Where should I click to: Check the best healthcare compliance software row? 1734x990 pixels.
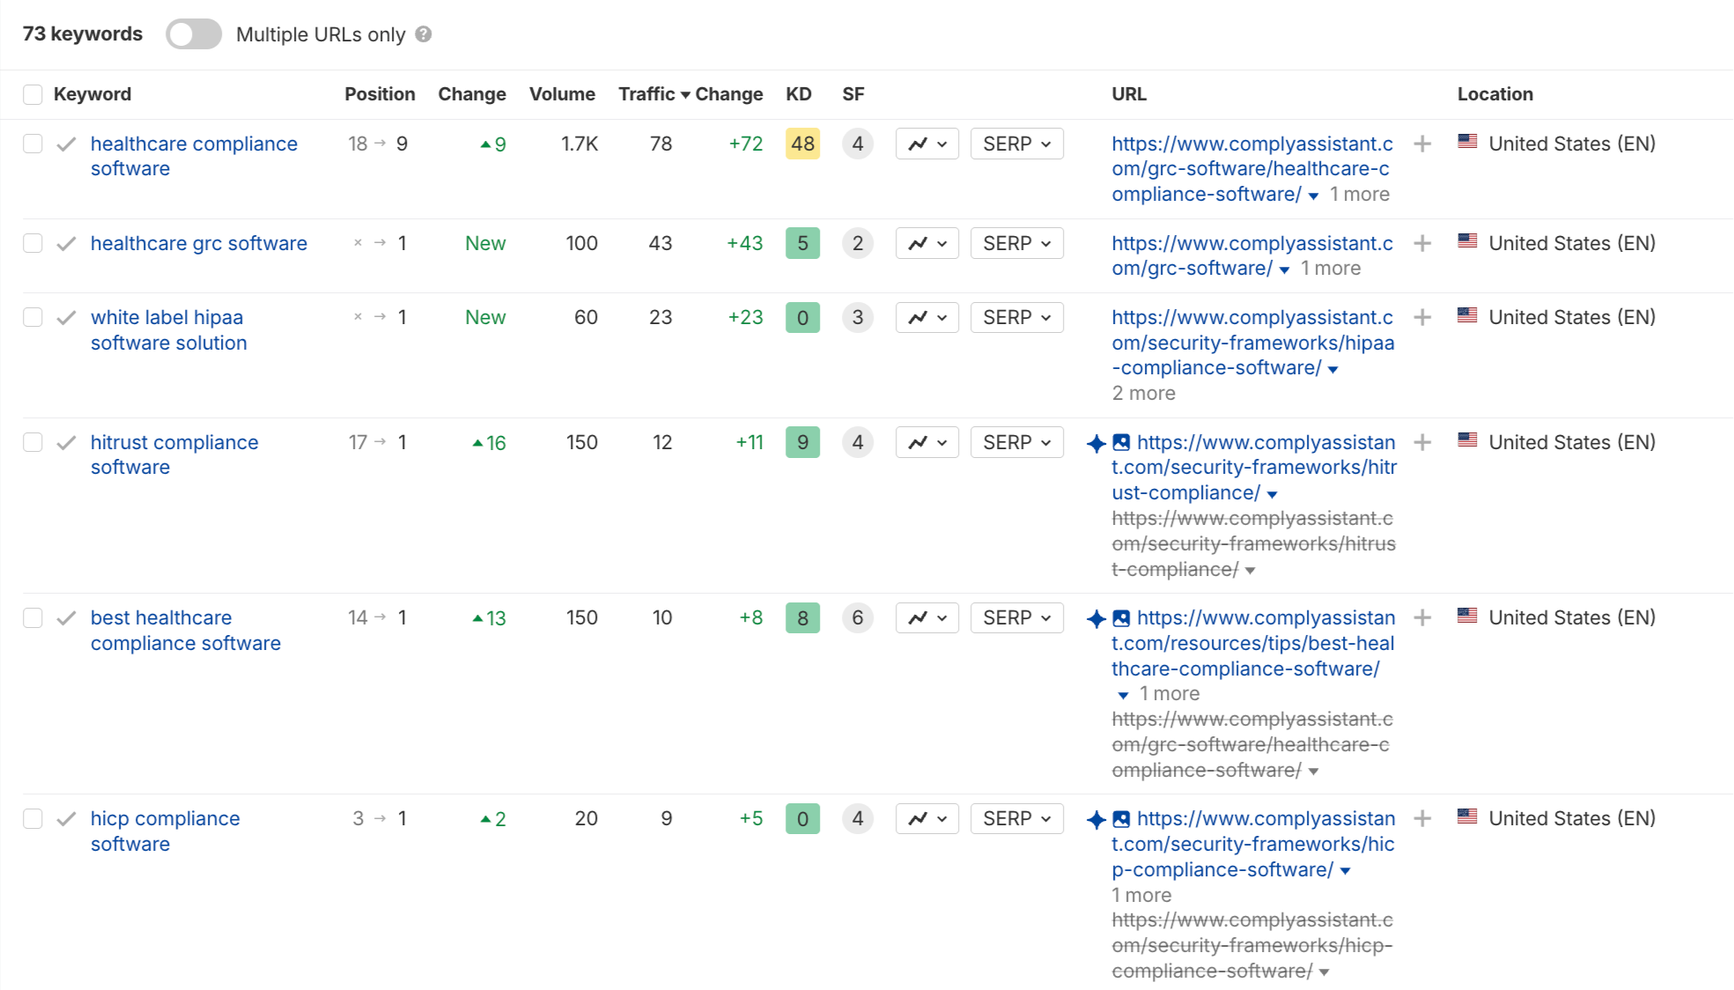point(33,617)
